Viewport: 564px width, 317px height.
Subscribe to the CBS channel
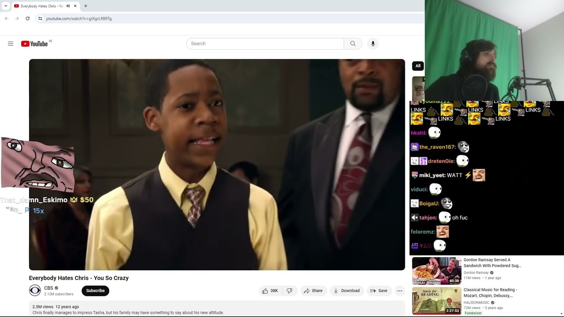(95, 291)
